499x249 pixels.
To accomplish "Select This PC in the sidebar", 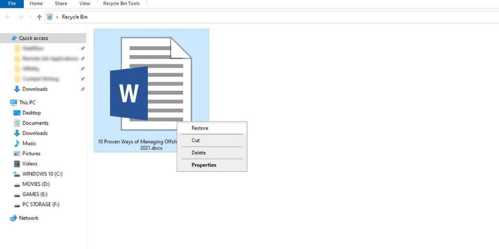I will coord(27,103).
